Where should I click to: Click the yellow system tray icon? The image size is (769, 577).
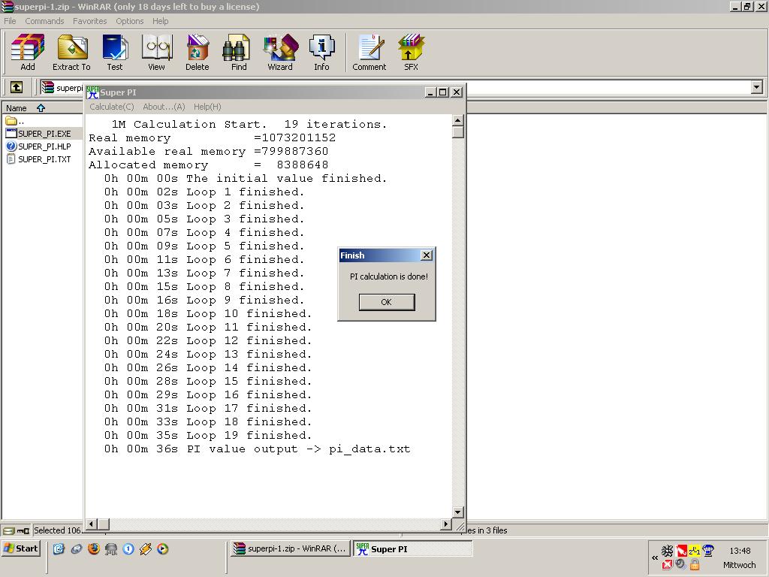(695, 551)
